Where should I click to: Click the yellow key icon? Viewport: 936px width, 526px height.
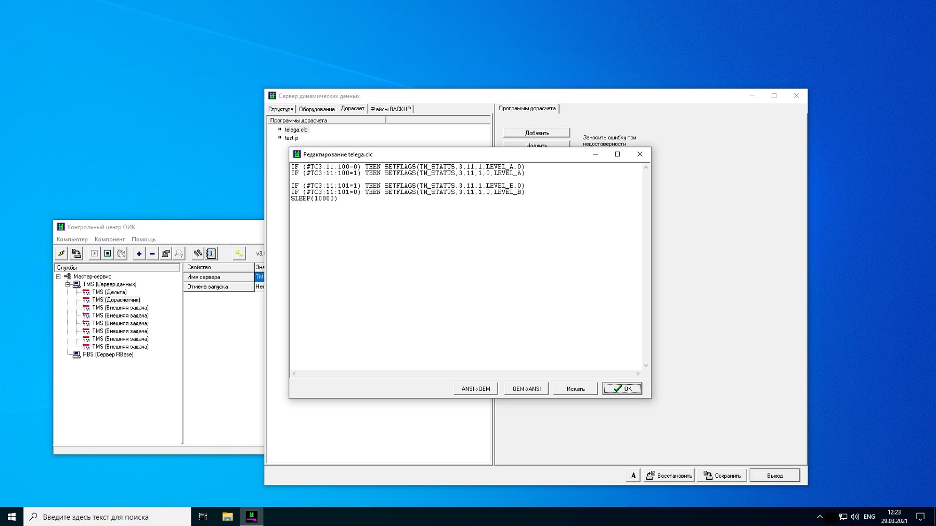pos(239,254)
